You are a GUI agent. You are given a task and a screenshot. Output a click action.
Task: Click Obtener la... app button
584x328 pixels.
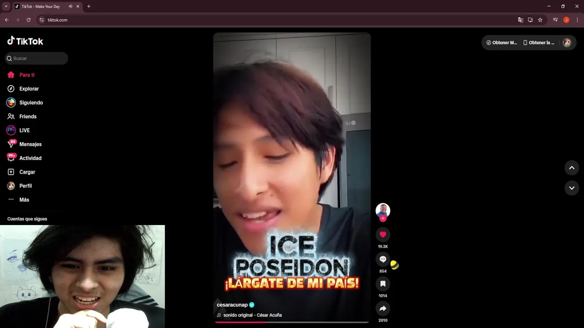pyautogui.click(x=539, y=42)
